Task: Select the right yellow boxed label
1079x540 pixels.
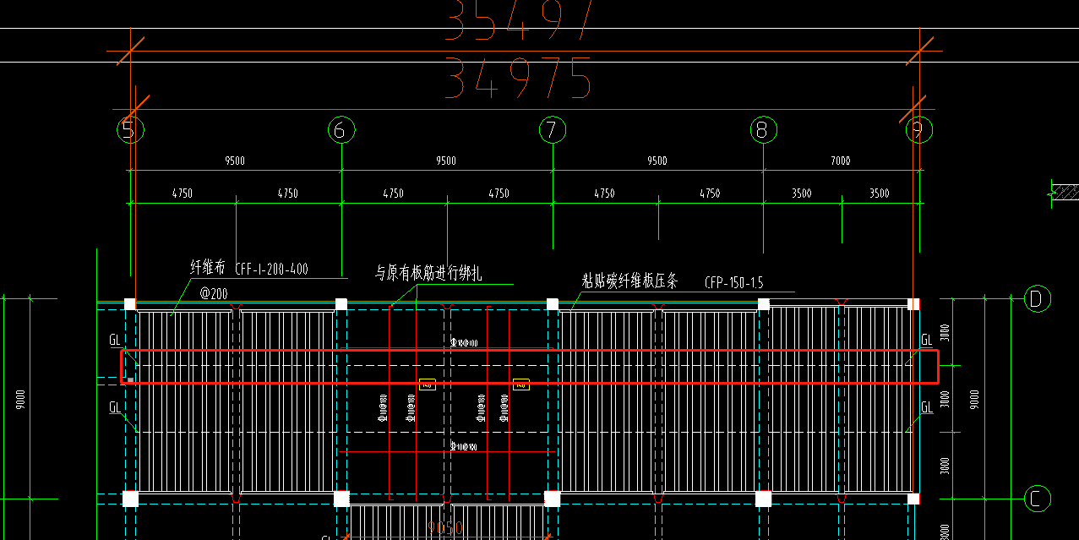Action: coord(521,385)
